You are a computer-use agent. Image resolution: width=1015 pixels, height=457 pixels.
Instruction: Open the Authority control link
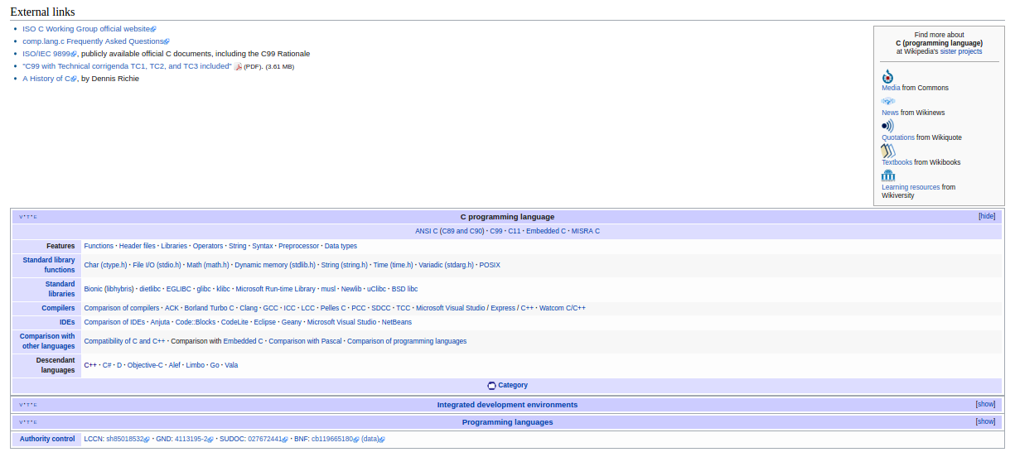pyautogui.click(x=47, y=439)
